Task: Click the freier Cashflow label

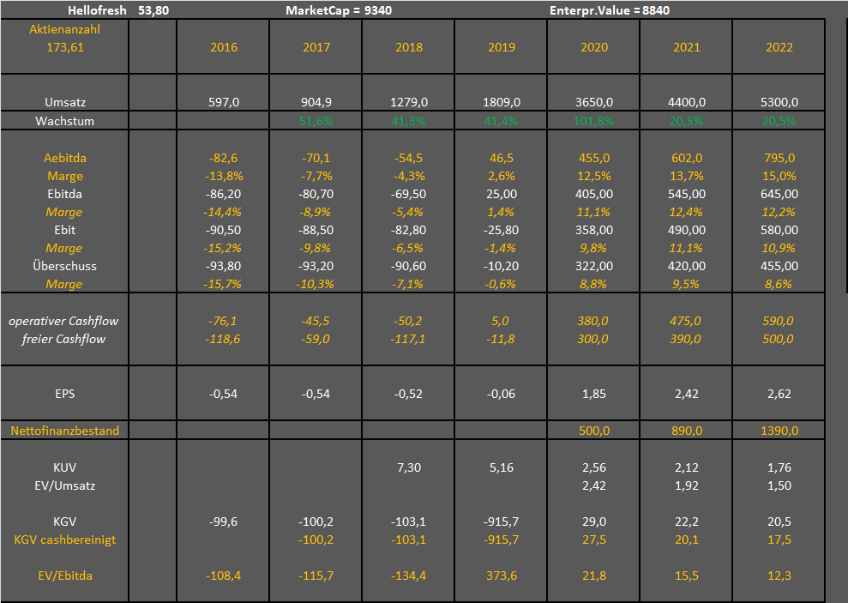Action: coord(63,339)
